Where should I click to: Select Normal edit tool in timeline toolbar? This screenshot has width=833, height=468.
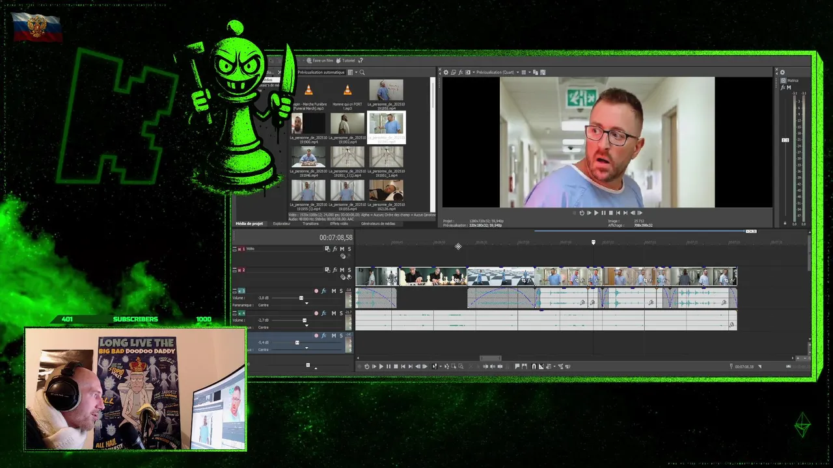[x=434, y=367]
